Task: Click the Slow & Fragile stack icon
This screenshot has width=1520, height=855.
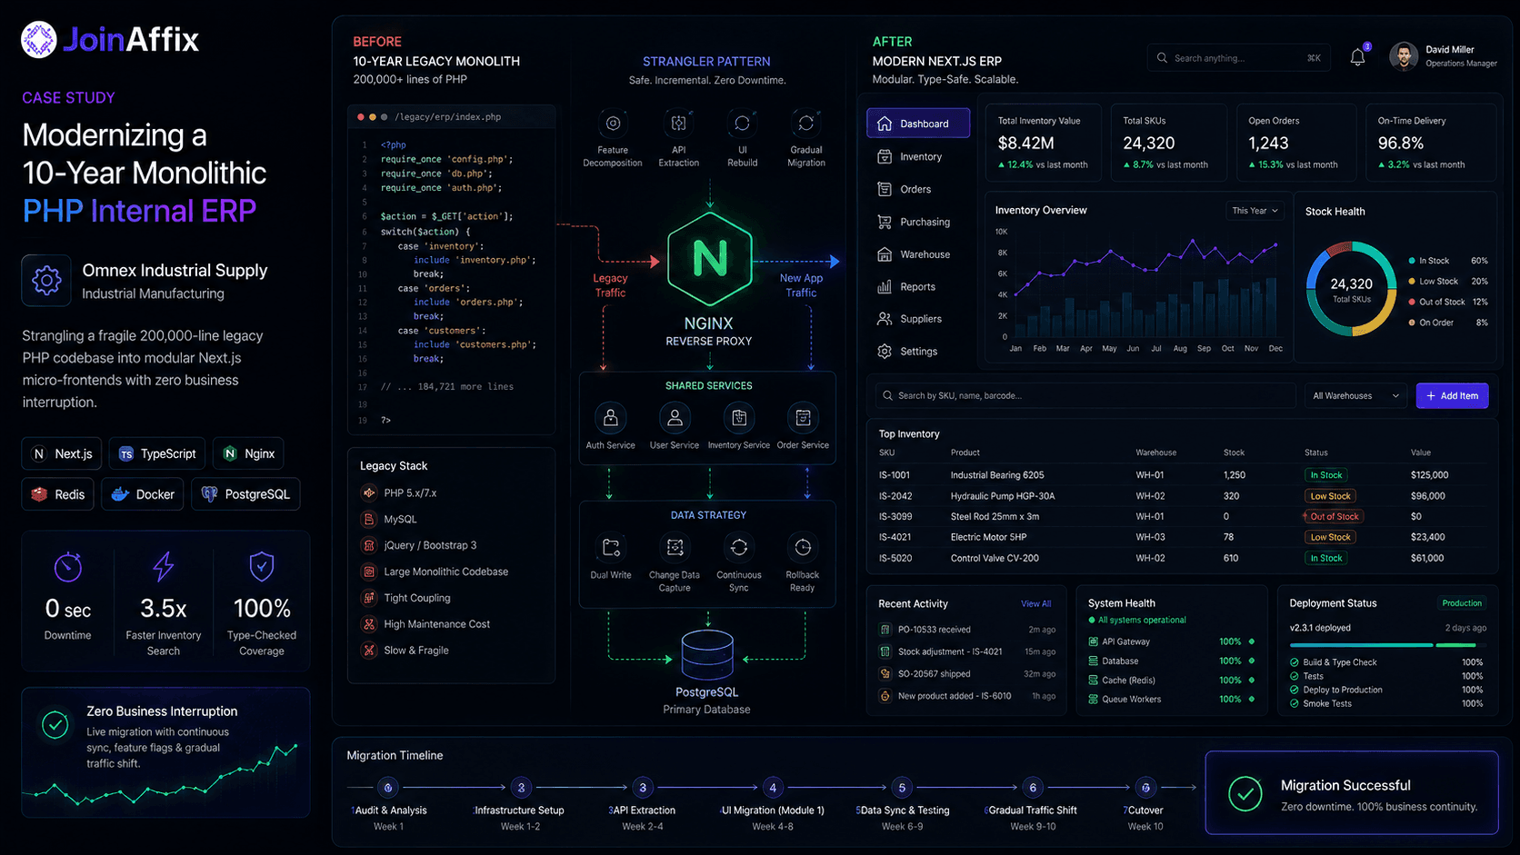Action: [369, 651]
